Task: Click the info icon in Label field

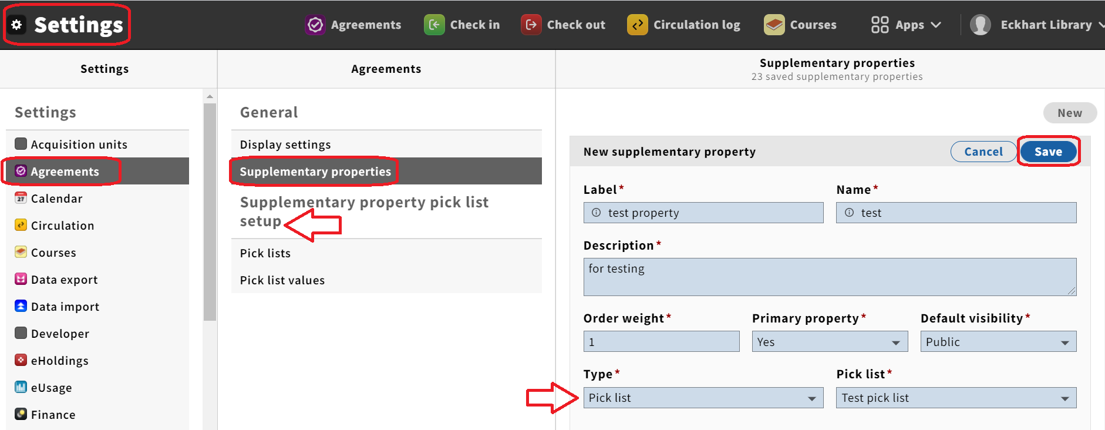Action: click(x=597, y=213)
